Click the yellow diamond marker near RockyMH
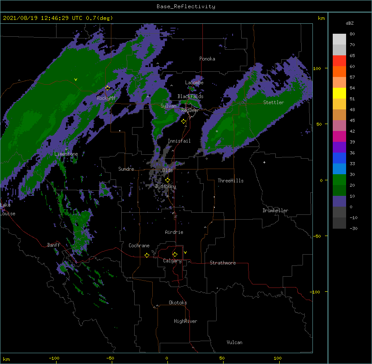Image resolution: width=372 pixels, height=364 pixels. (107, 88)
